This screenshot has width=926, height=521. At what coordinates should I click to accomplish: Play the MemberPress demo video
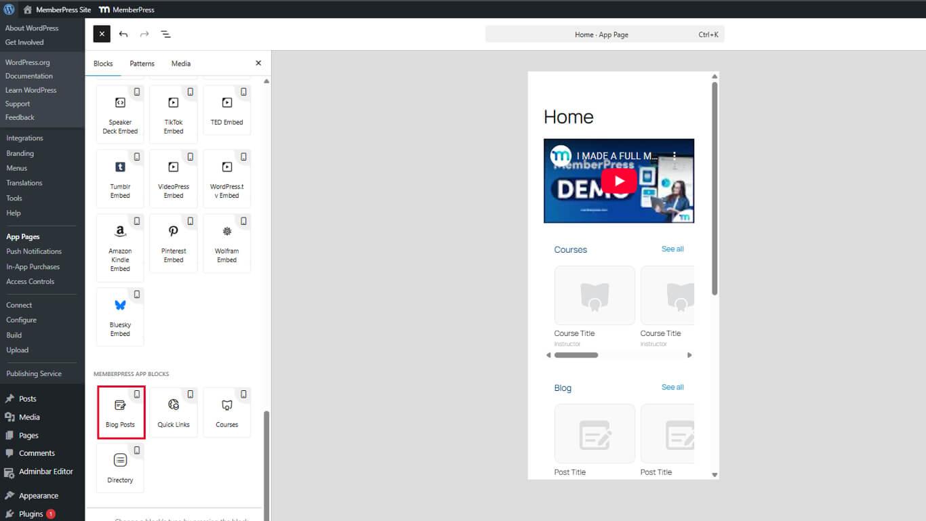pyautogui.click(x=618, y=181)
